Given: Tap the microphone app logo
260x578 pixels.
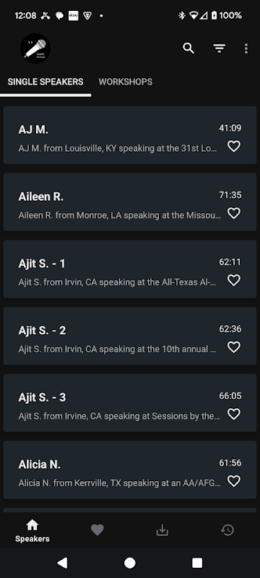Looking at the screenshot, I should click(35, 48).
